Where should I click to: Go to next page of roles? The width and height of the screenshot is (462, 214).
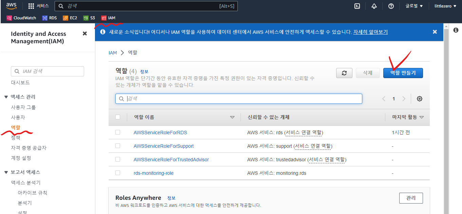[404, 99]
